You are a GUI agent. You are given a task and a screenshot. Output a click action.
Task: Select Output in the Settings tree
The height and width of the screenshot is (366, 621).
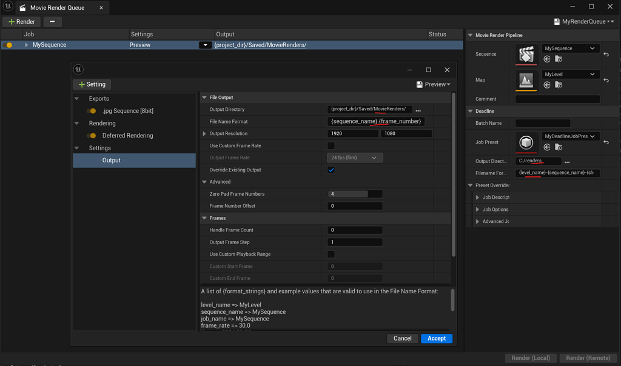pos(112,159)
